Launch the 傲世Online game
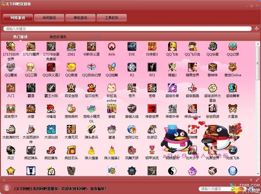 click(x=233, y=67)
